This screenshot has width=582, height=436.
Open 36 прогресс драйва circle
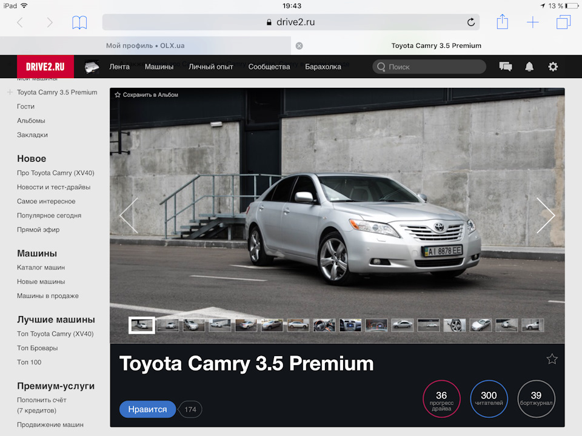point(441,399)
